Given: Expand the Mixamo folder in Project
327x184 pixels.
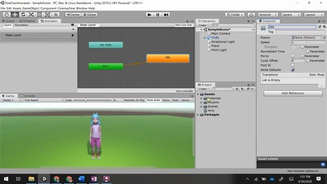Looking at the screenshot, I should [201, 102].
